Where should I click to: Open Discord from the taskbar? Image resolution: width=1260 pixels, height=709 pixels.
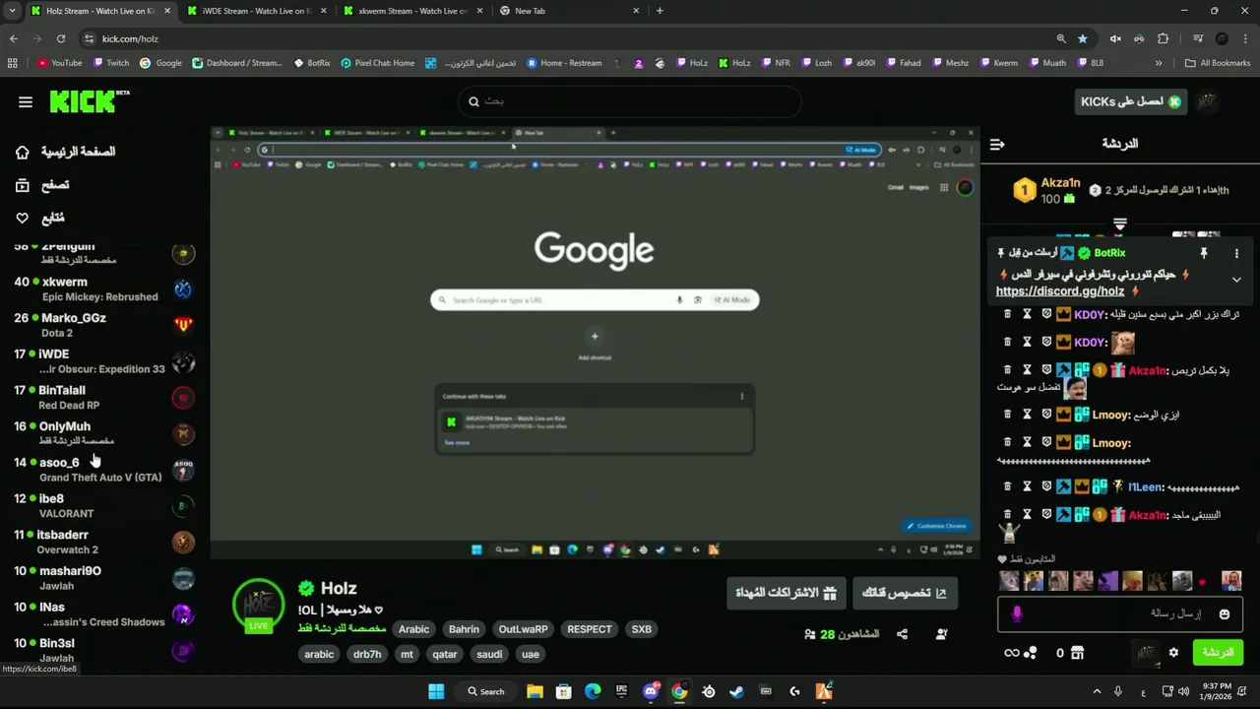click(x=651, y=691)
